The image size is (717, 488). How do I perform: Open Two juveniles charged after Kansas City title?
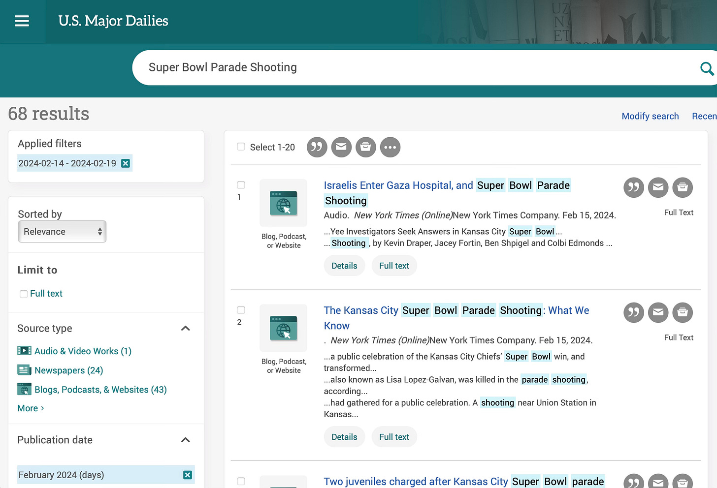[464, 481]
